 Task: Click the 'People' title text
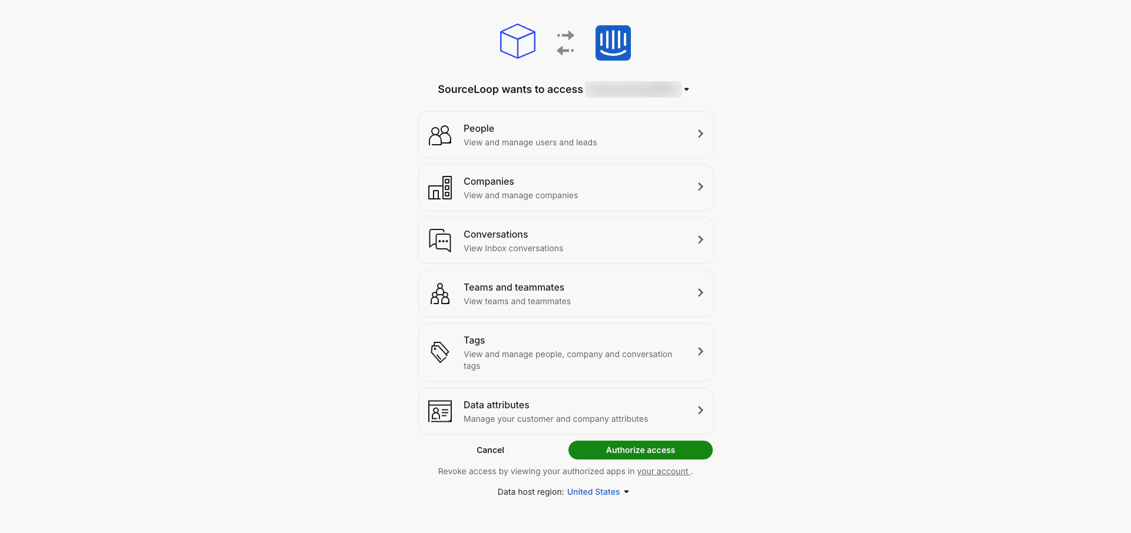479,128
